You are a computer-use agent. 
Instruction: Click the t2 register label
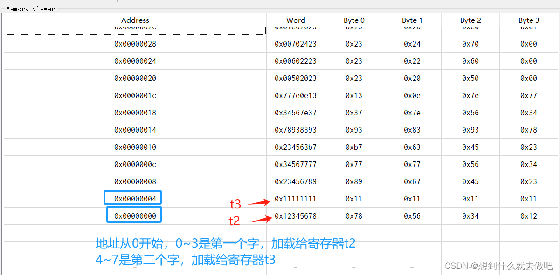(x=234, y=221)
